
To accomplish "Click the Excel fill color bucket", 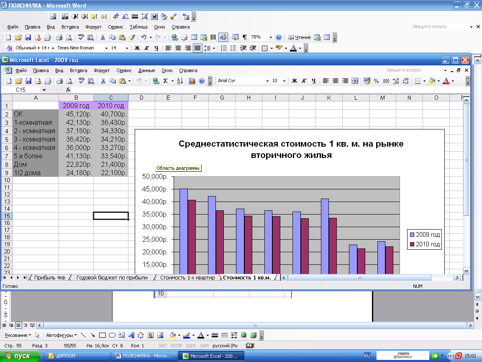I will pyautogui.click(x=432, y=81).
